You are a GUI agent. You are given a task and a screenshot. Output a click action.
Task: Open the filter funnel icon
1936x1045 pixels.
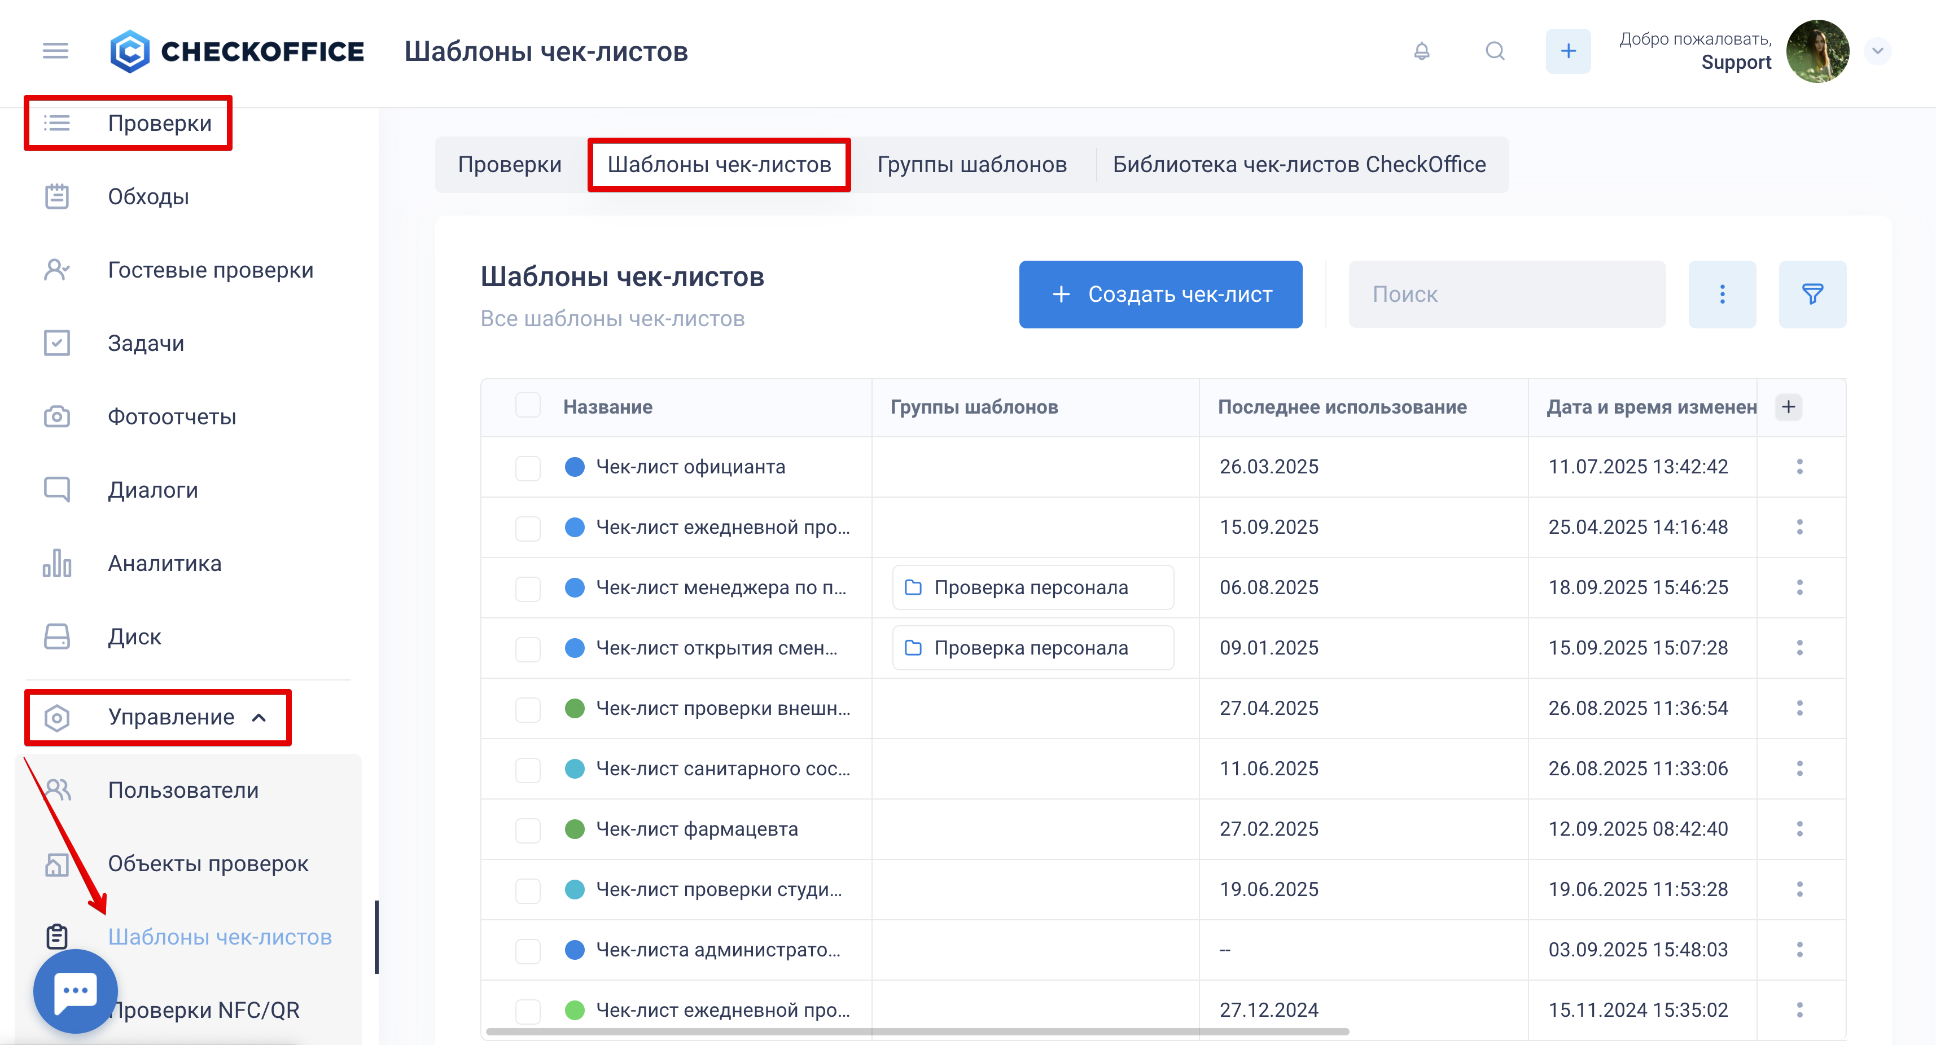pos(1812,294)
